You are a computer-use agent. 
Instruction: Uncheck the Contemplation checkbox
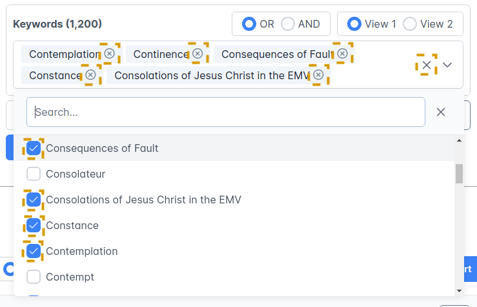pos(34,251)
